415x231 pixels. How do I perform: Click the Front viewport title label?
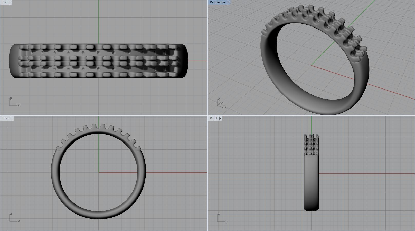point(6,118)
